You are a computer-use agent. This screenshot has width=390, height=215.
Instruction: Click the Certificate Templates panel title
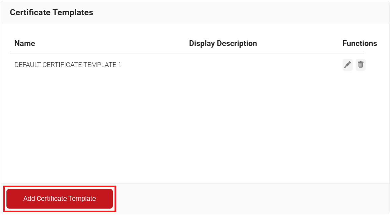pyautogui.click(x=52, y=13)
